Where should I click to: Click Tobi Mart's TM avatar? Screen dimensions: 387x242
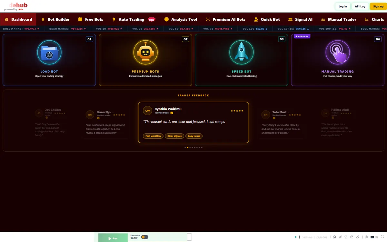coord(266,115)
